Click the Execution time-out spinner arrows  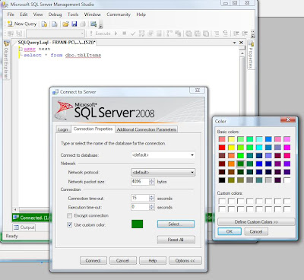click(151, 207)
